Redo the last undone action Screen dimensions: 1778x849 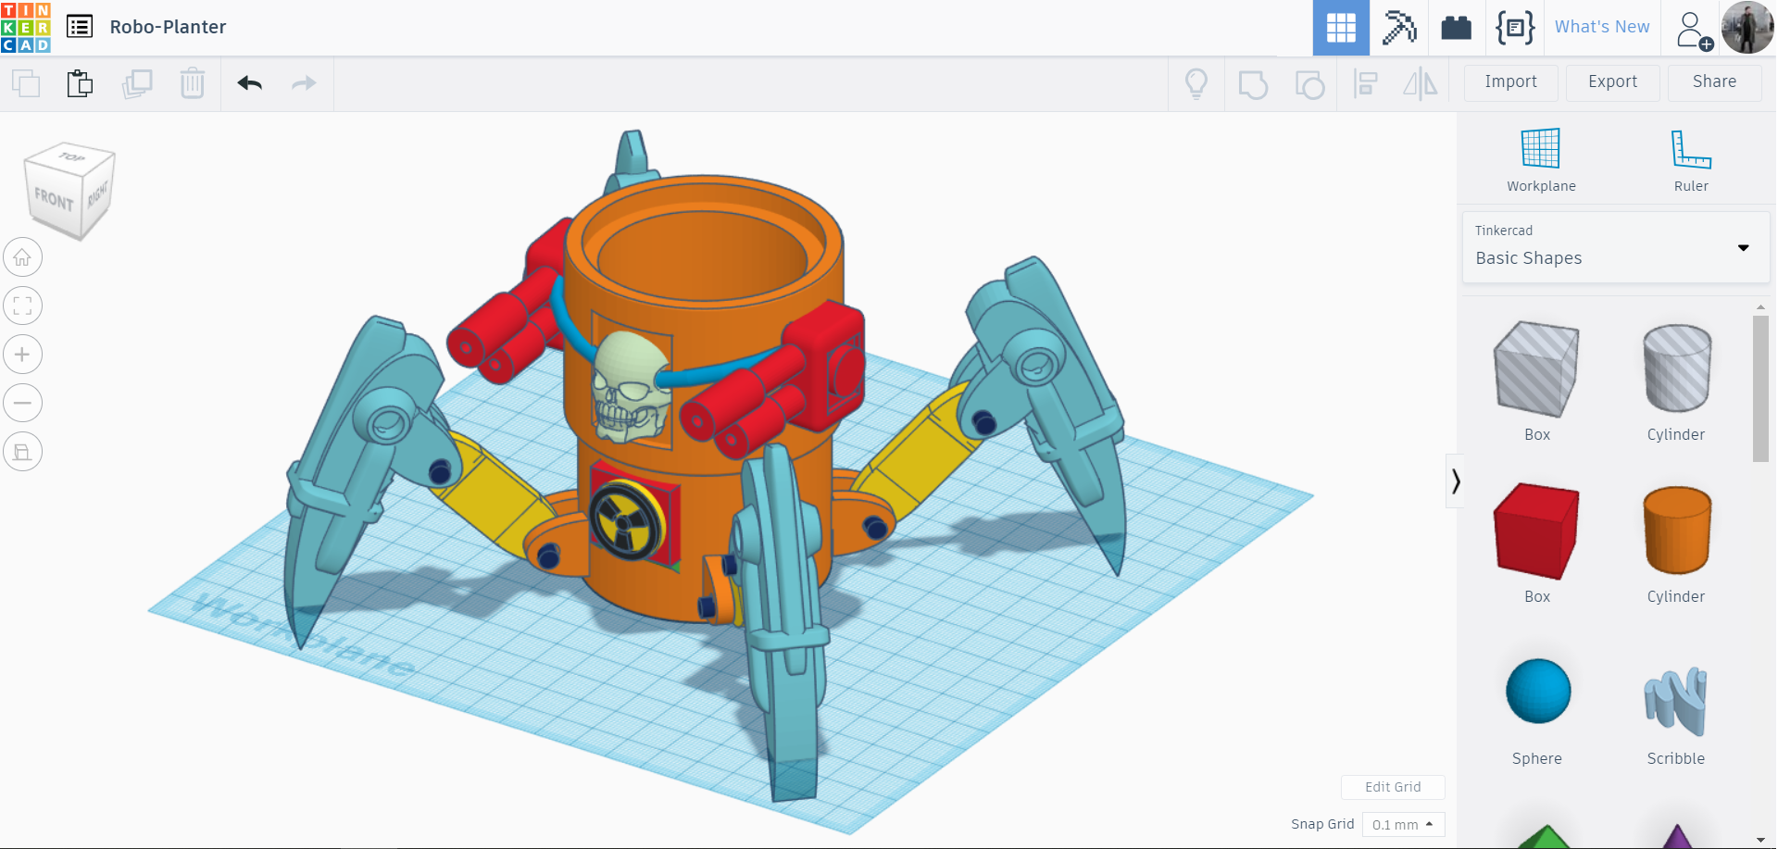point(304,83)
